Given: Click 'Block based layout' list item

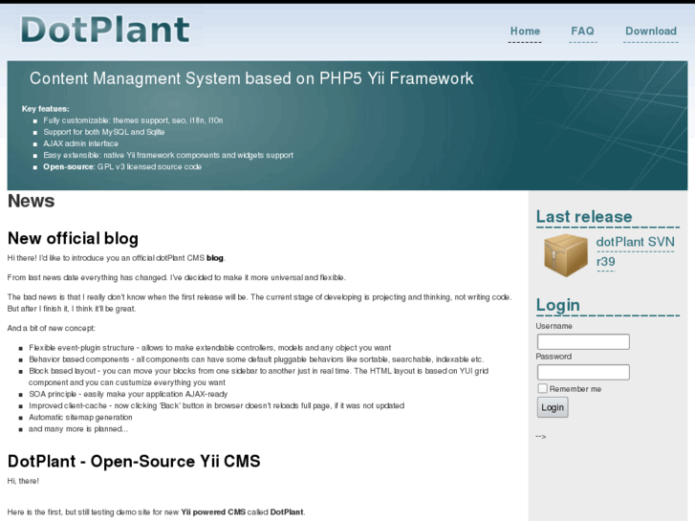Looking at the screenshot, I should pos(258,377).
